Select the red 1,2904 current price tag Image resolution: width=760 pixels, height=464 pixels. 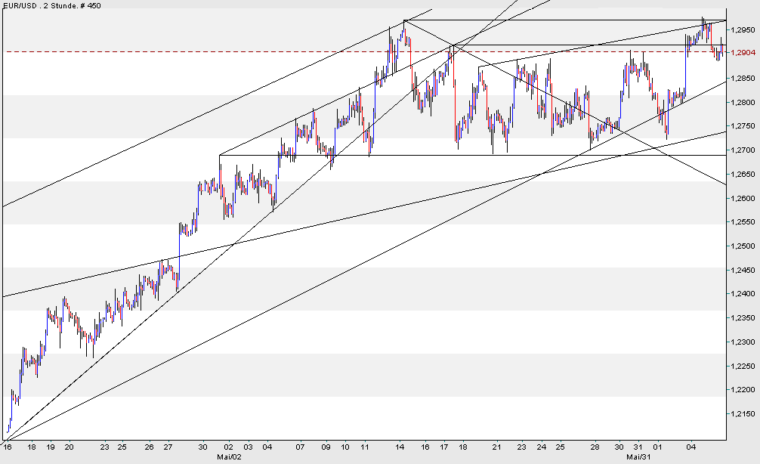[x=743, y=51]
